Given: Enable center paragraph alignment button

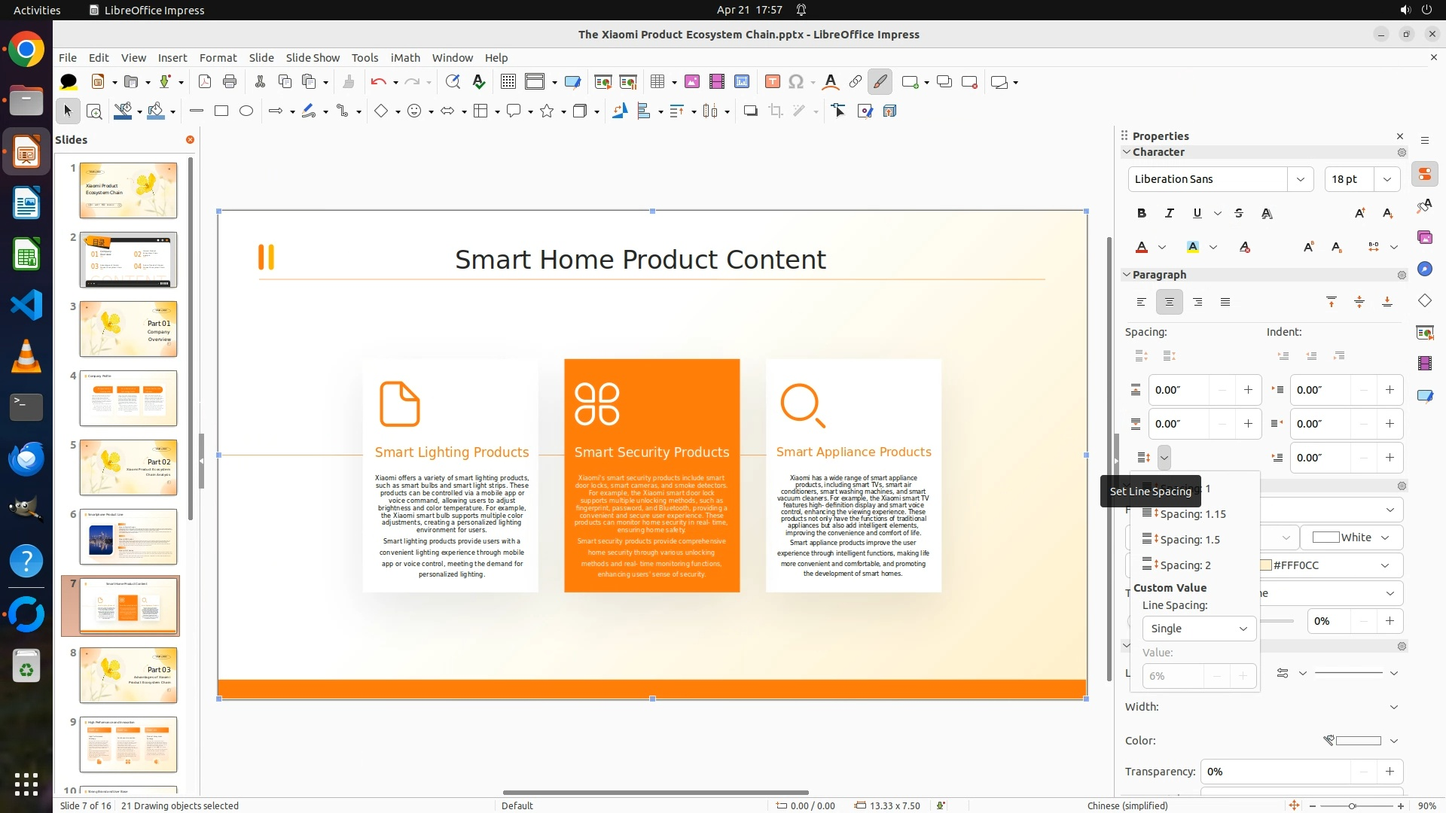Looking at the screenshot, I should pos(1170,302).
